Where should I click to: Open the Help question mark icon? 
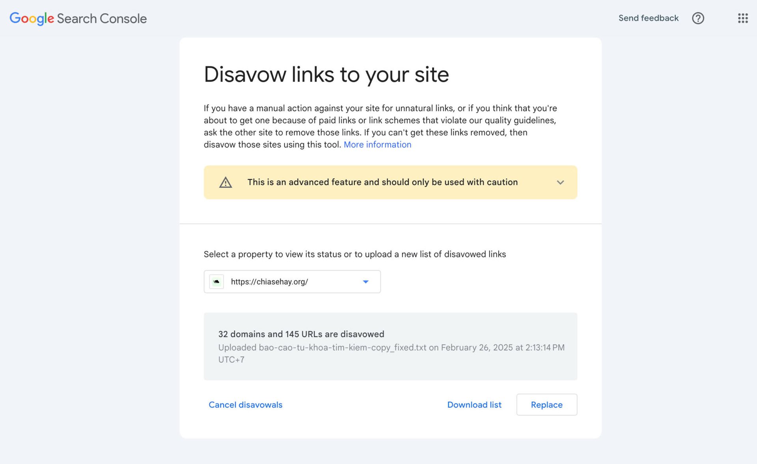698,18
